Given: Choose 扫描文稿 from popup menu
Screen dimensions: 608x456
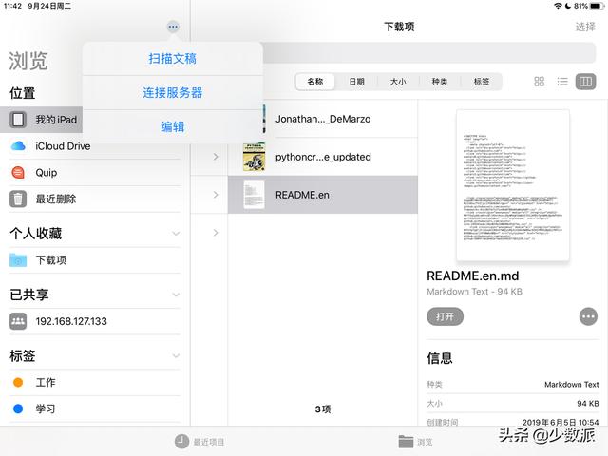Looking at the screenshot, I should click(173, 59).
